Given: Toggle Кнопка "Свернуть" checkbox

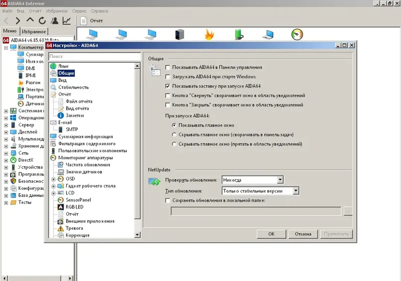Looking at the screenshot, I should point(167,96).
